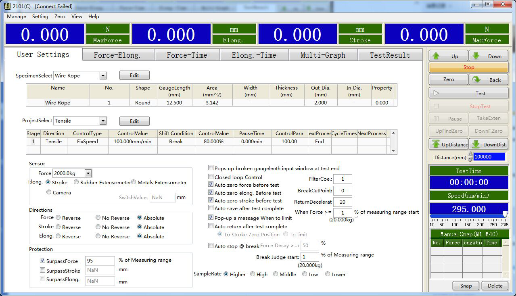Click the DownDist. arrow button
Screen dimensions: 516x296
(x=489, y=144)
